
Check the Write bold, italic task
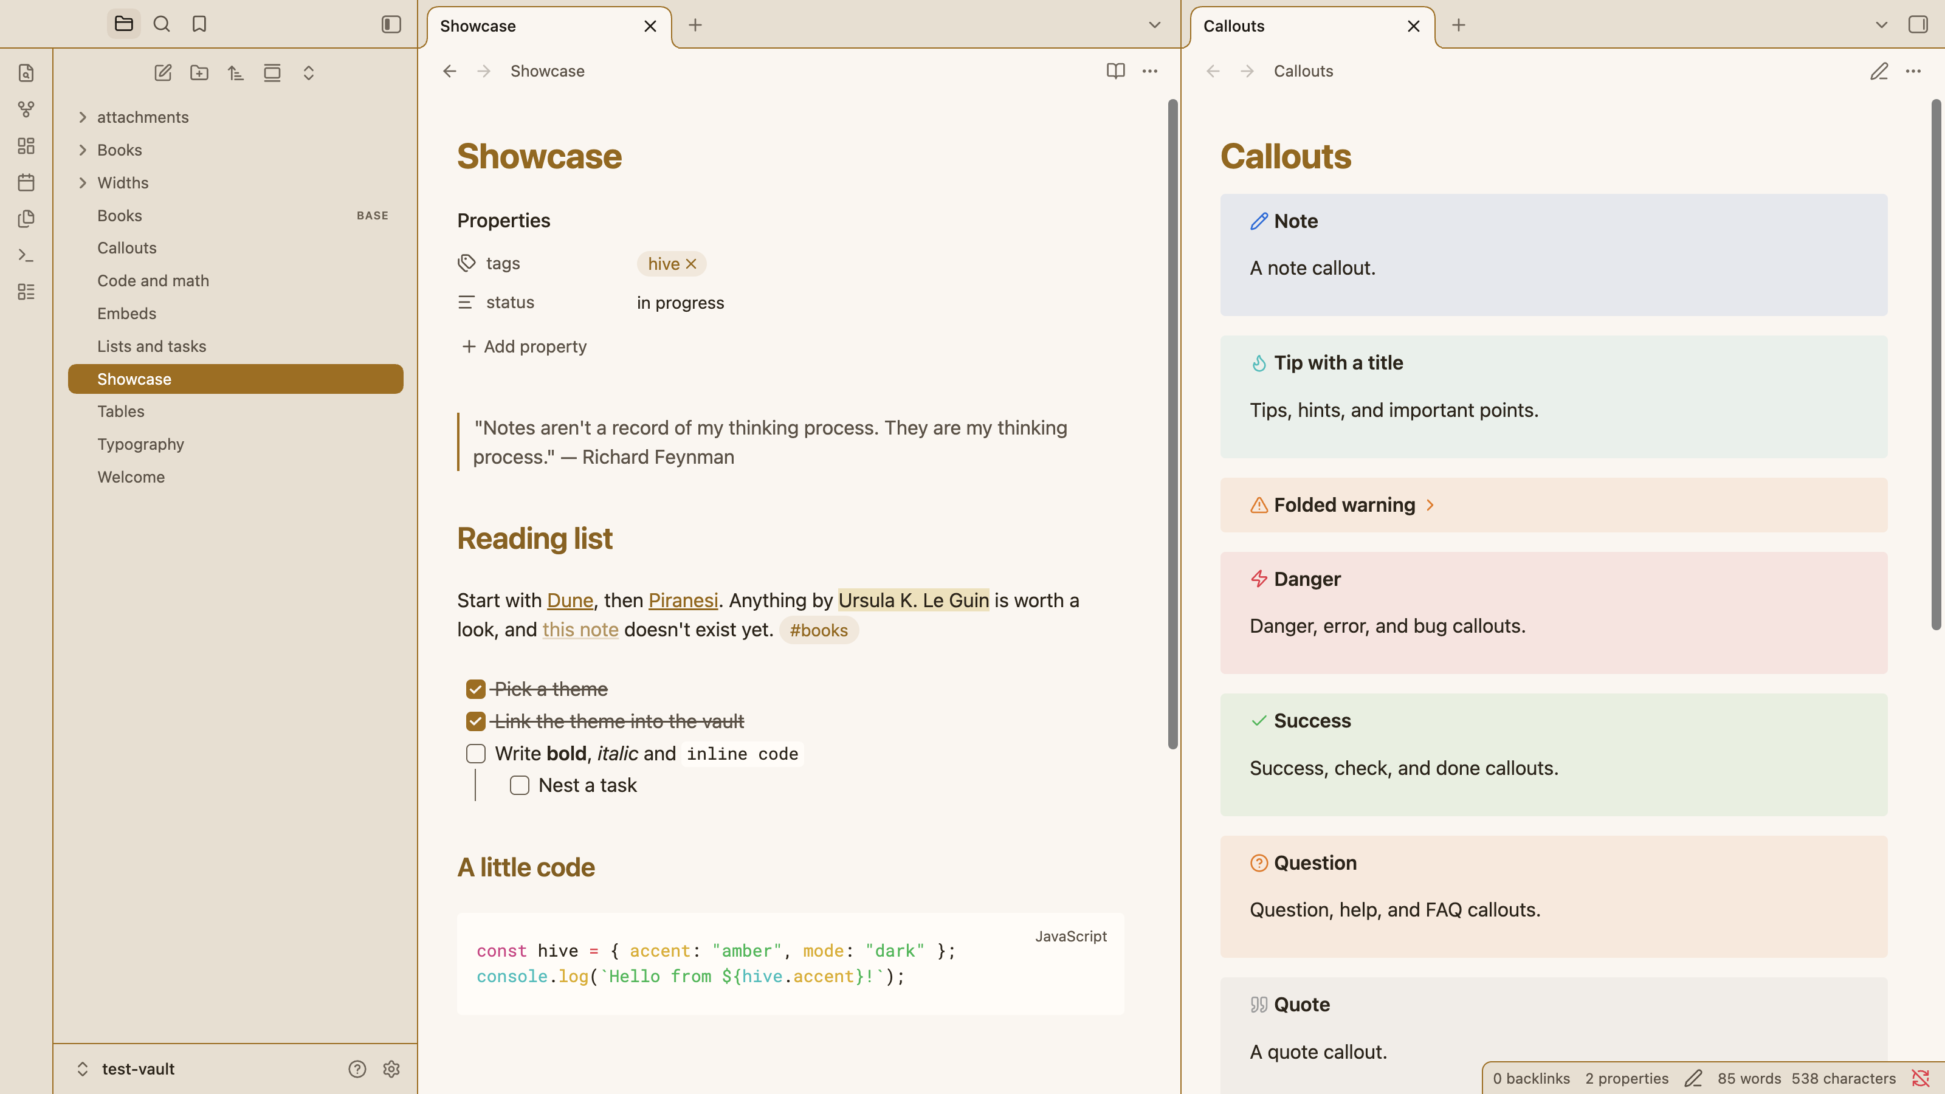(x=476, y=754)
